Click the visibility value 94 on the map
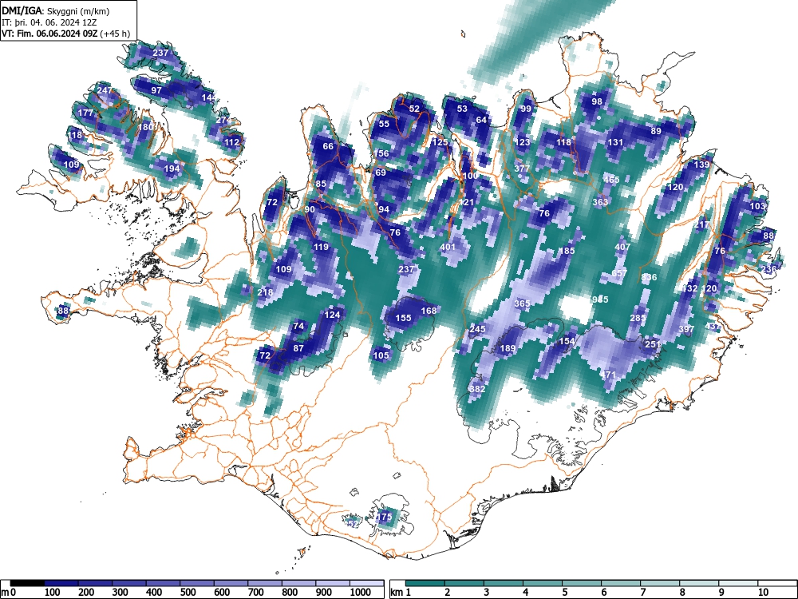Viewport: 798px width, 599px height. point(384,209)
